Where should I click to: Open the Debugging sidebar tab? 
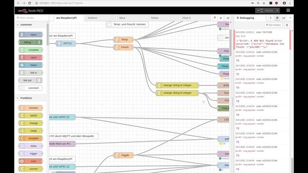[x=250, y=18]
